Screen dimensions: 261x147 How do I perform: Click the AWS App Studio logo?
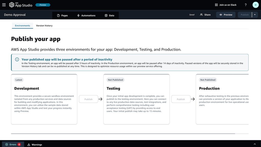12,5
